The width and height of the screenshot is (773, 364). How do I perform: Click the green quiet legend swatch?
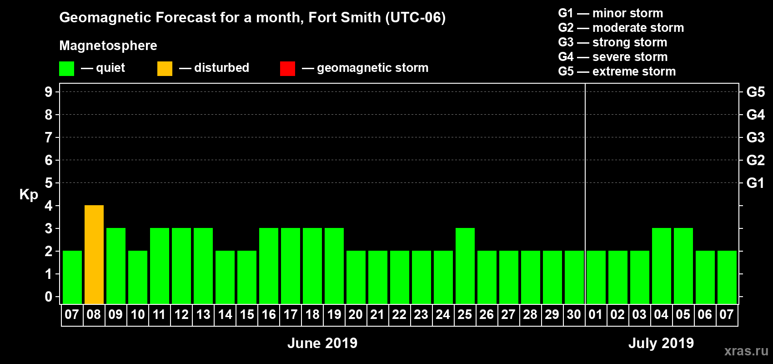pos(66,69)
